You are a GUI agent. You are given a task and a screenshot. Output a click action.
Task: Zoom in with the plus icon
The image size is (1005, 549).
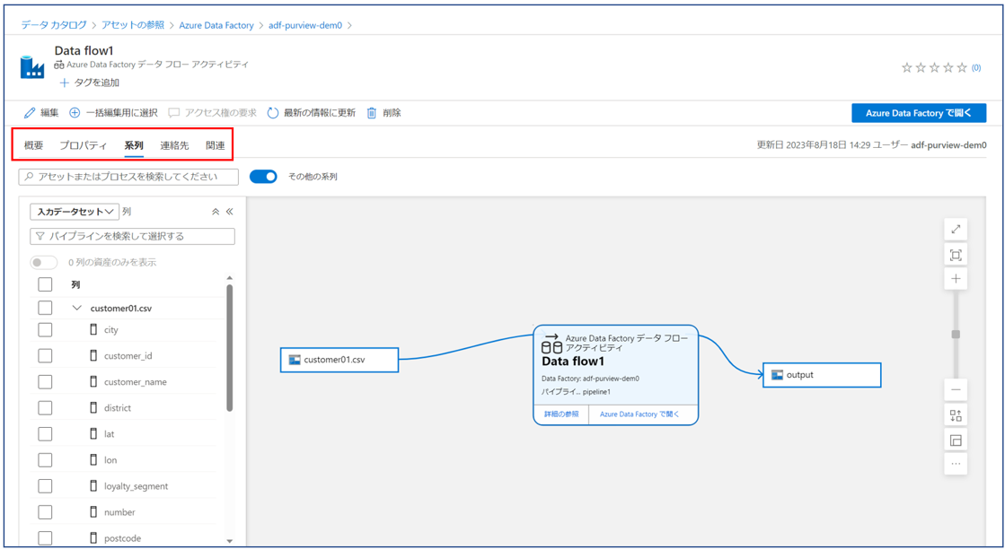[956, 280]
